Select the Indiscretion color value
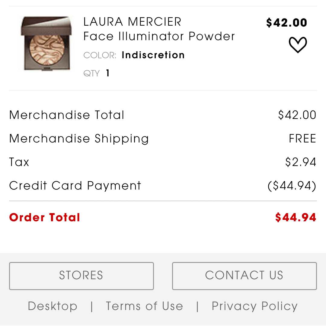Screen dimensions: 326x326 point(153,55)
